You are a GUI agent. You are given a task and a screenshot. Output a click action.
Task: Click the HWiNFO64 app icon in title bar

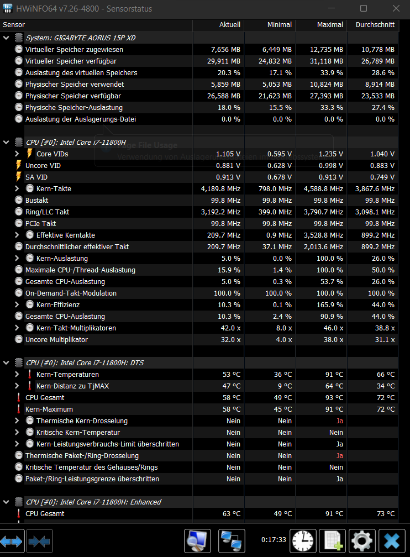point(8,8)
